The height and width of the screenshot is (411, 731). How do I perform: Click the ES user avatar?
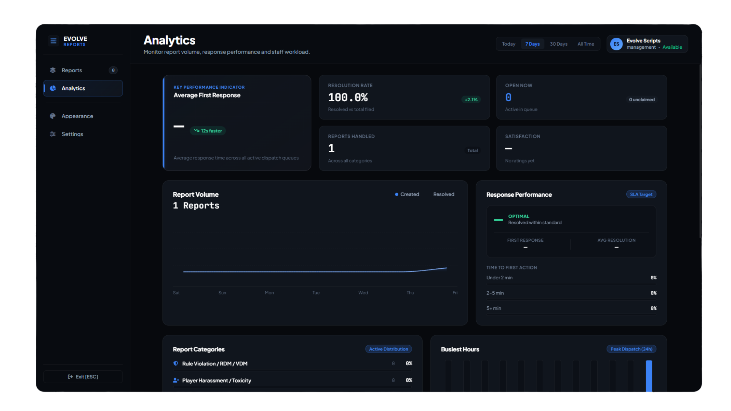point(616,44)
